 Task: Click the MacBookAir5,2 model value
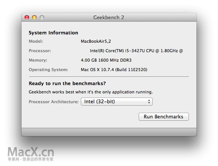point(96,41)
